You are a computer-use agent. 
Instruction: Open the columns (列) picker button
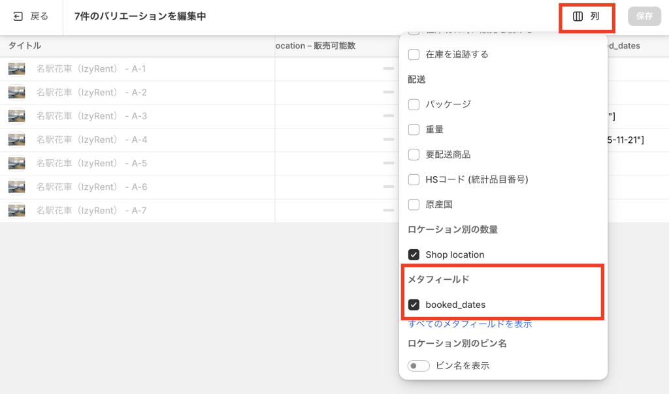pos(586,16)
